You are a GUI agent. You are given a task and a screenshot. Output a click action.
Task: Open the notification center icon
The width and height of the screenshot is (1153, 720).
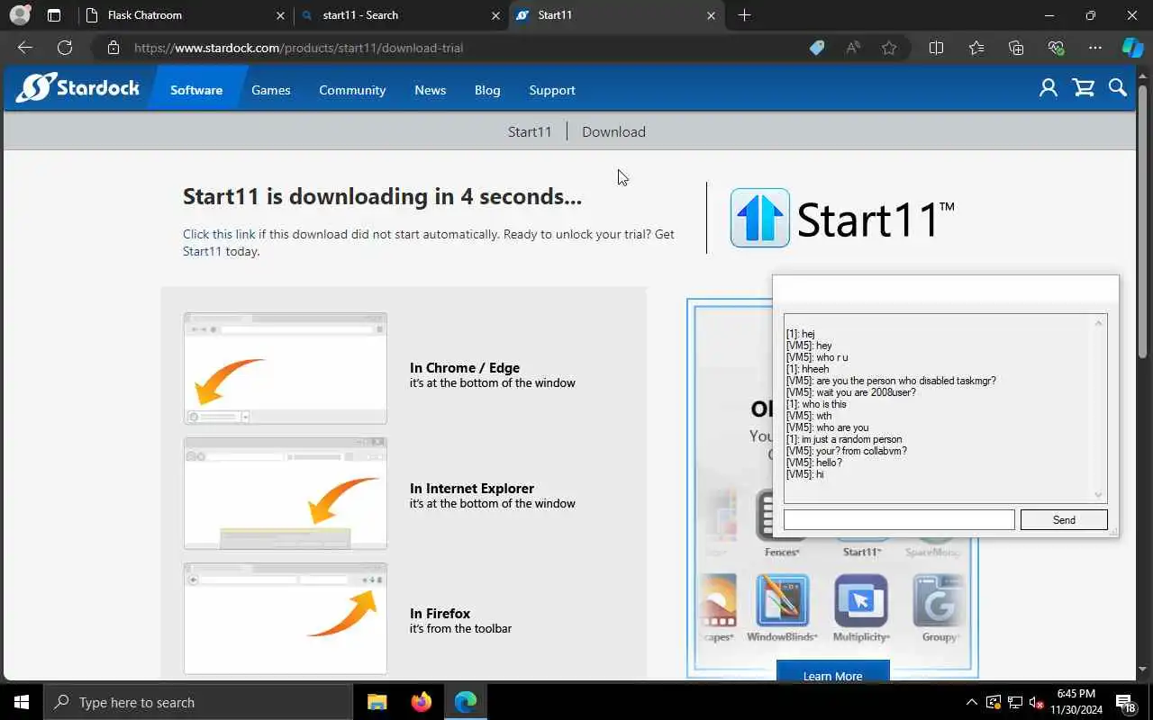click(1126, 702)
